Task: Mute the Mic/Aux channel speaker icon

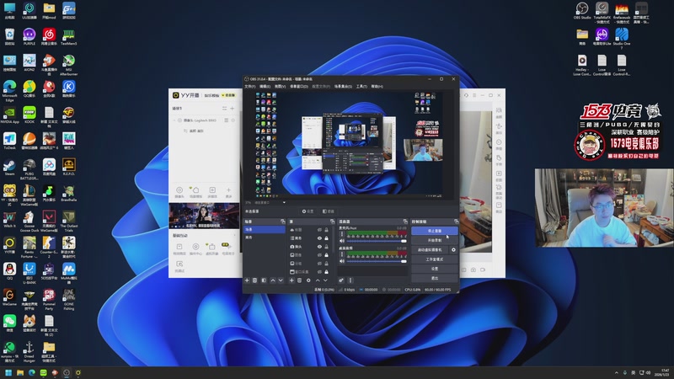Action: [342, 241]
